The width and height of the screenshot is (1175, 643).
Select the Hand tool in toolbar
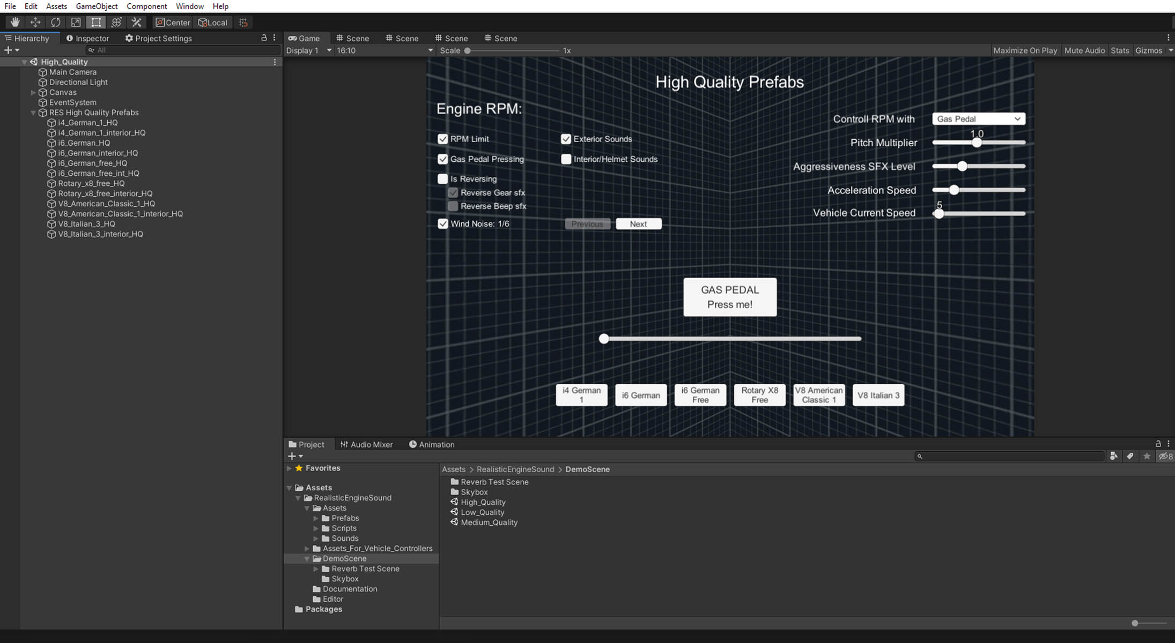(15, 22)
